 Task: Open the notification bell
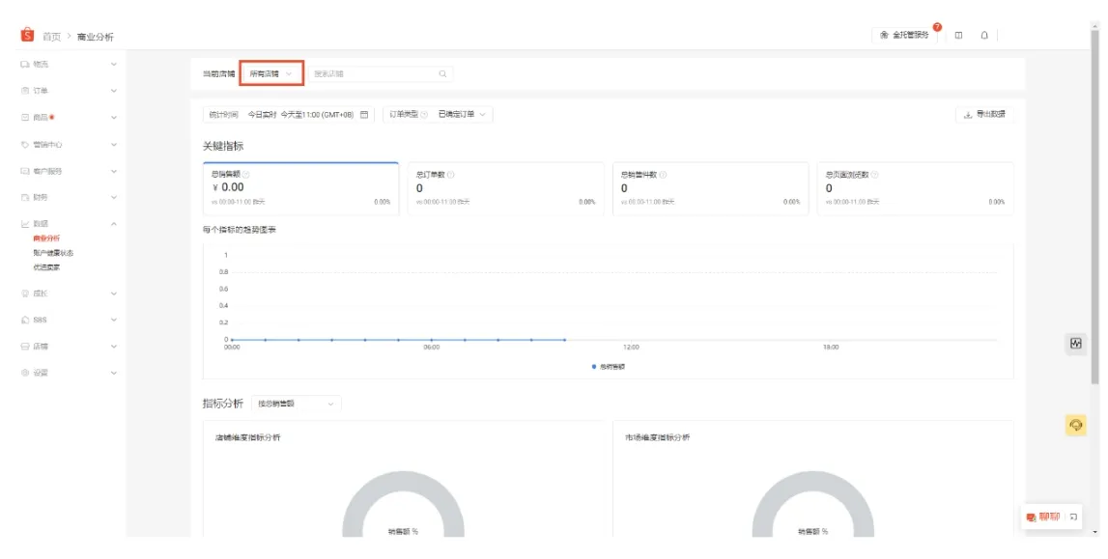983,33
